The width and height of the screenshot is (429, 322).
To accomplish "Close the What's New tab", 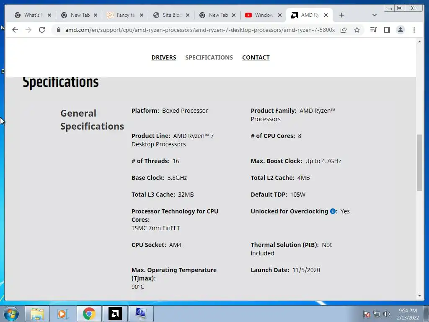I will click(49, 15).
